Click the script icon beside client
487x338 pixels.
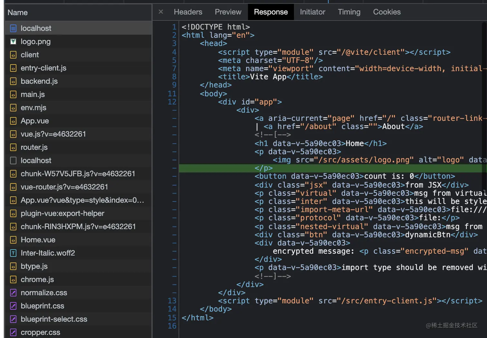click(13, 55)
